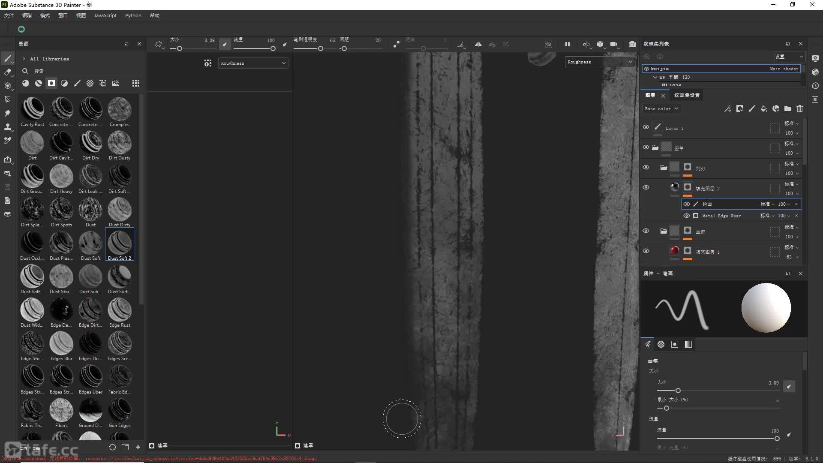Screen dimensions: 823x463
Task: Open the history icon on right sidebar
Action: (x=815, y=86)
